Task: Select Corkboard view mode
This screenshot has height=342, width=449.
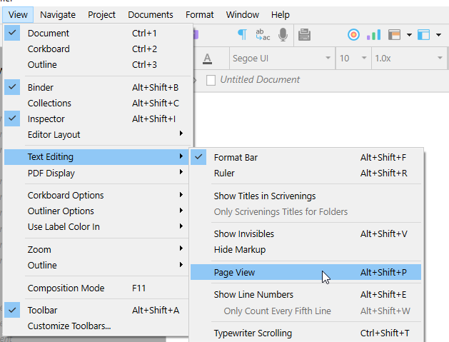Action: click(x=98, y=49)
